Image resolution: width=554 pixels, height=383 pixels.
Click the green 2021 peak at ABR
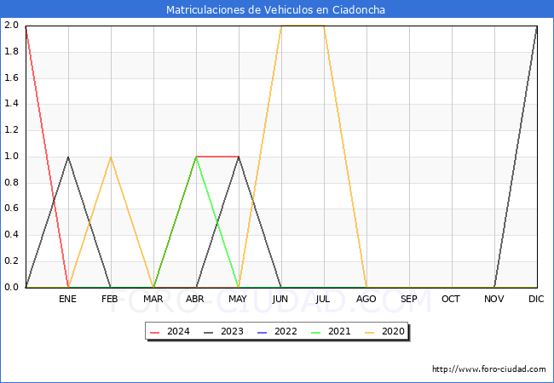coord(196,157)
